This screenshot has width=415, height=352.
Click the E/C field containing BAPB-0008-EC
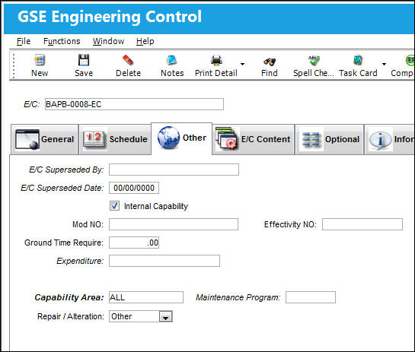(x=134, y=104)
